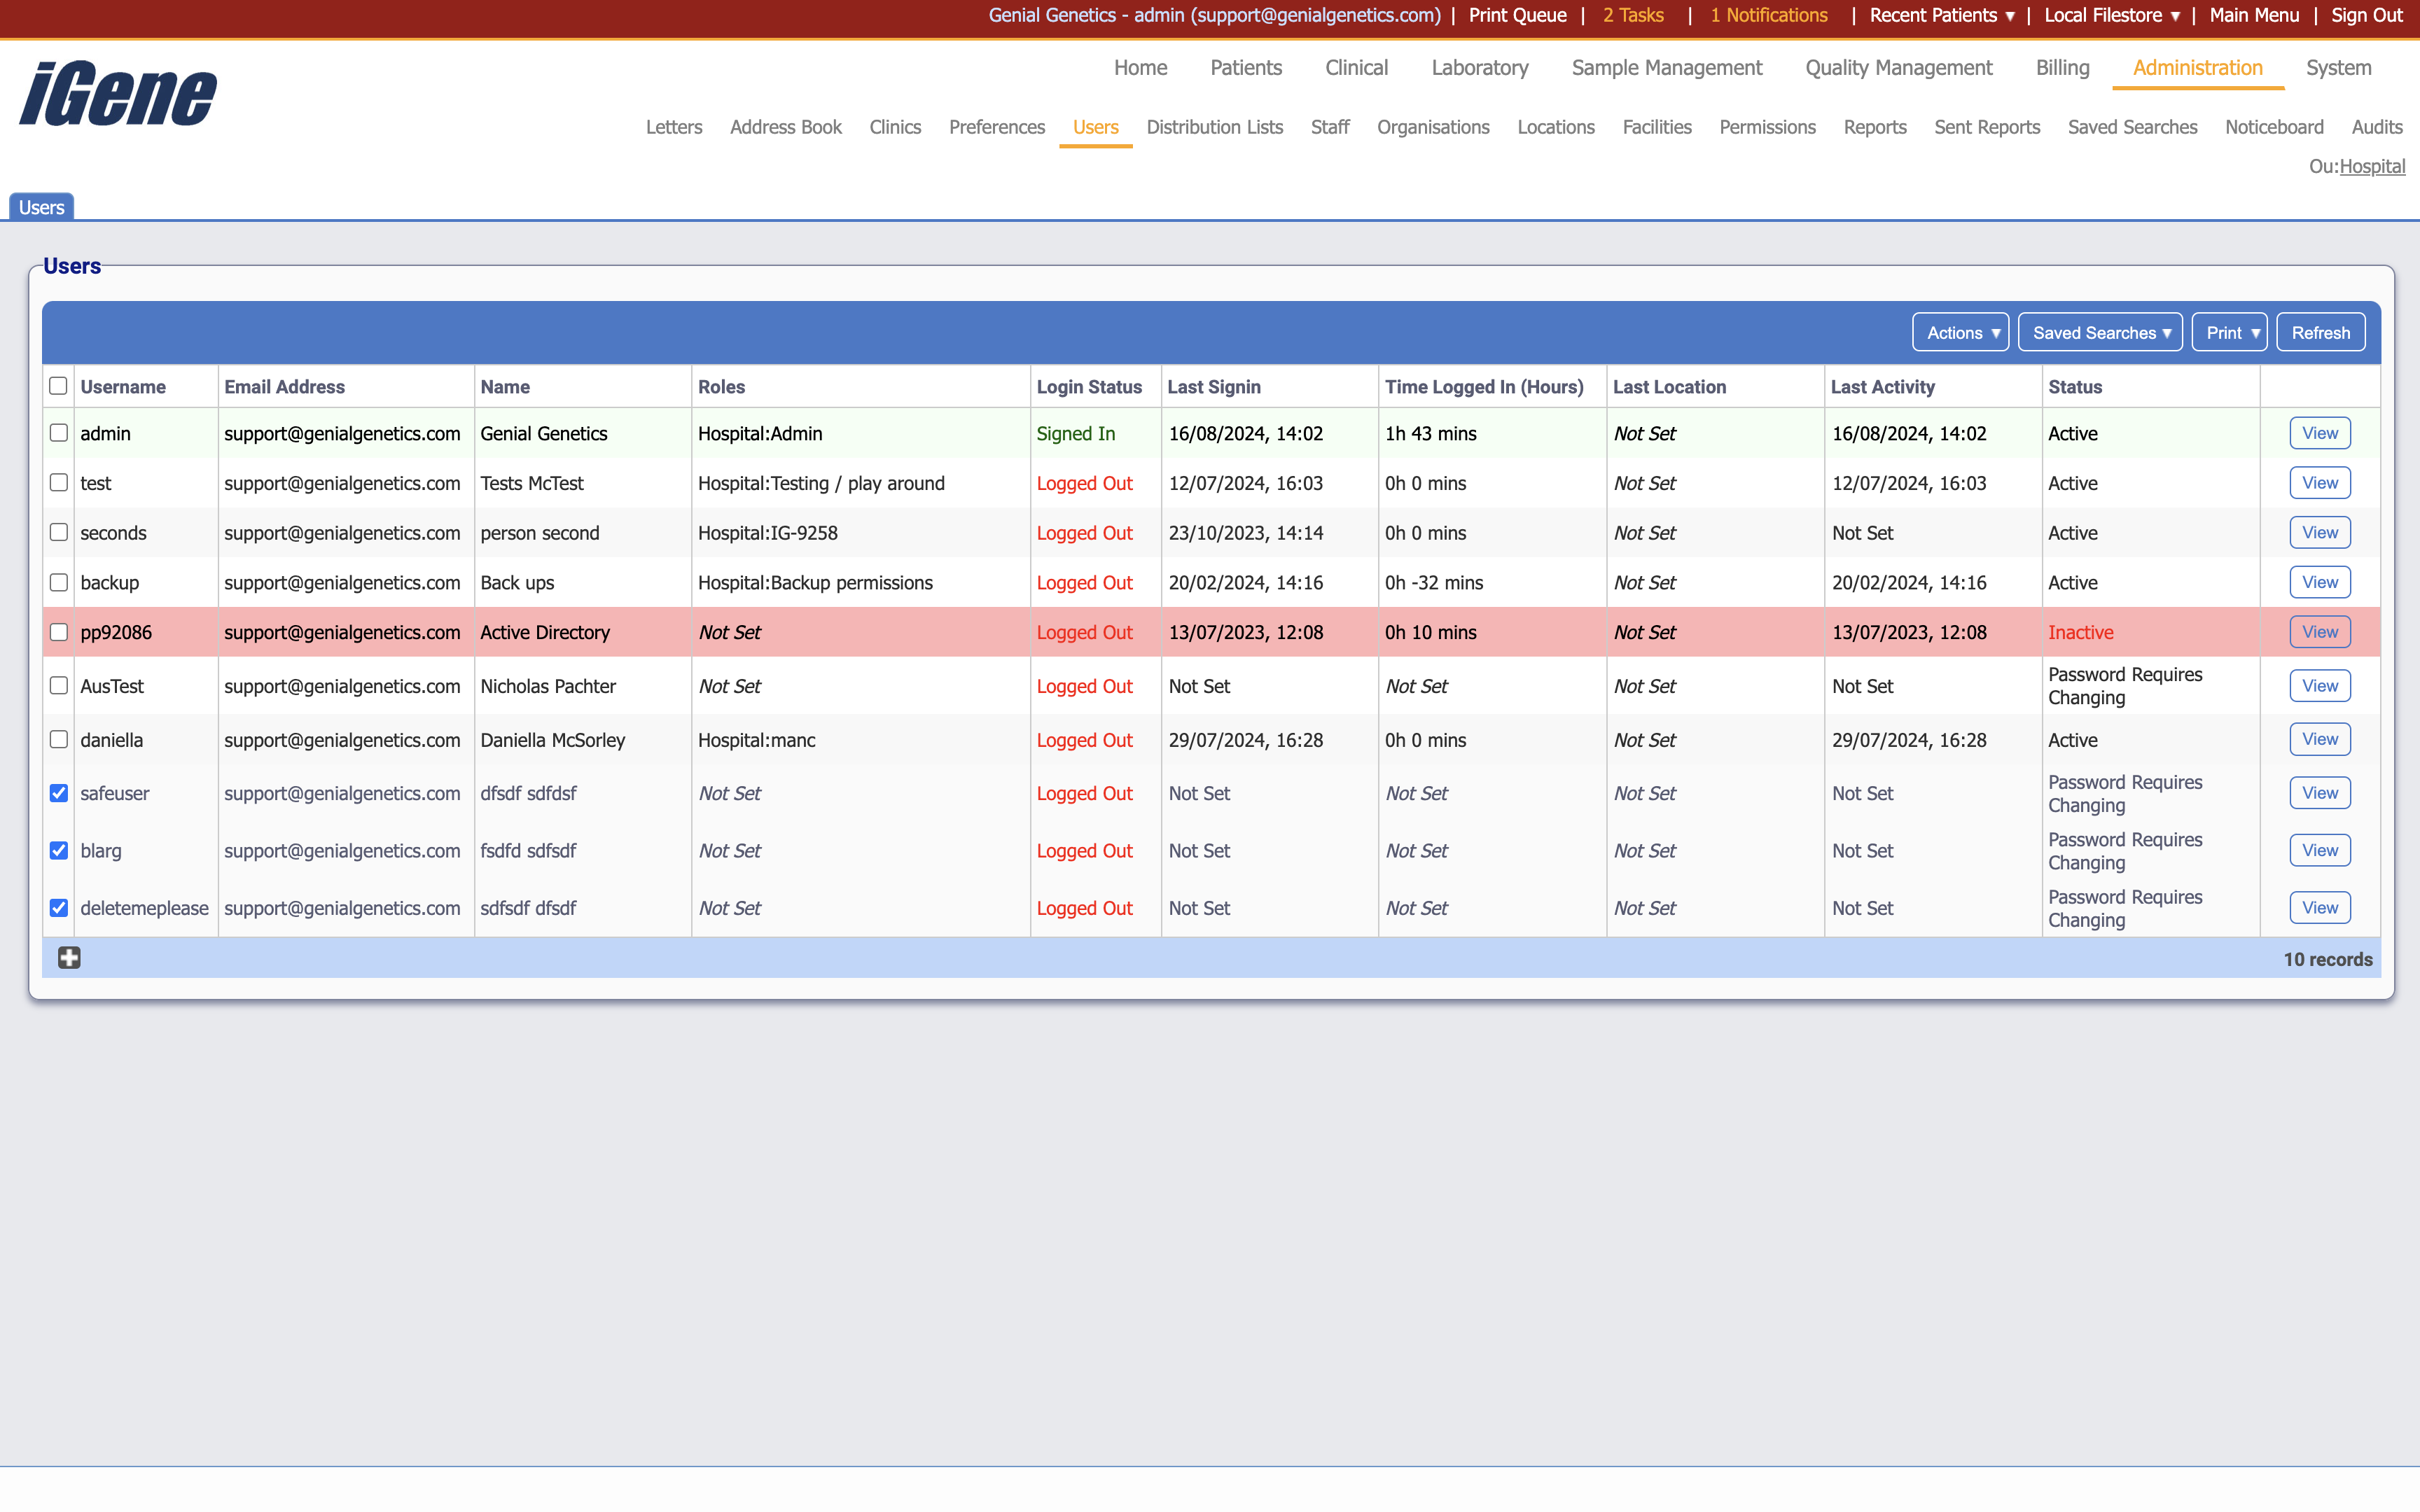Tick the checkbox for admin user
This screenshot has height=1512, width=2420.
click(x=59, y=433)
